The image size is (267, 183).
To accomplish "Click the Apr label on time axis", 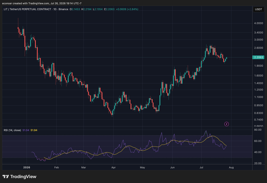I will pos(113,168).
